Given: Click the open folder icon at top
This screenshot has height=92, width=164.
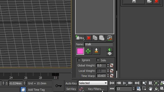Looking at the screenshot, I should 149,2.
